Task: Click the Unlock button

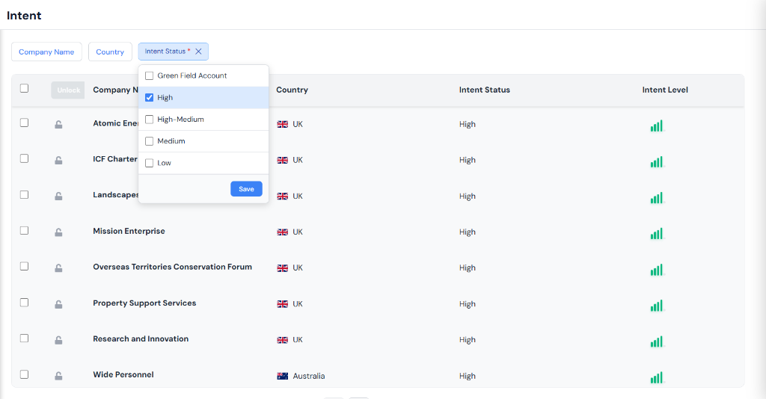Action: pos(68,90)
